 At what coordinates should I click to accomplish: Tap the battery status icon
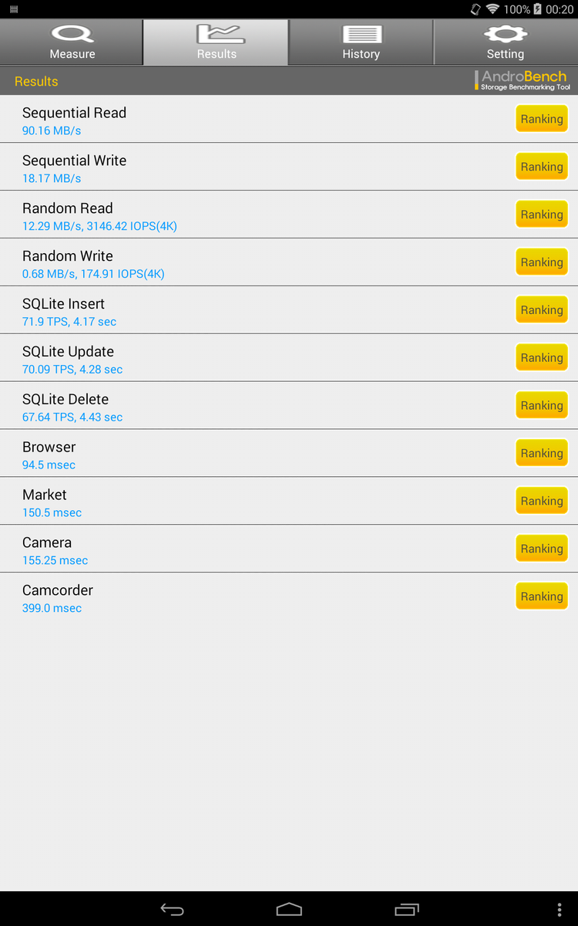(537, 9)
